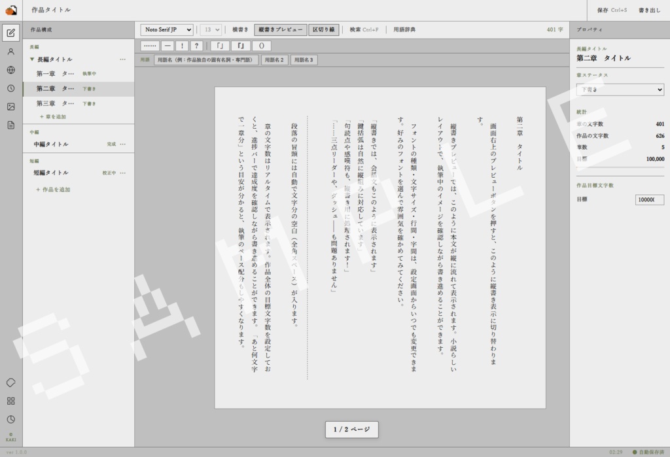The width and height of the screenshot is (670, 457).
Task: Insert double corner brackets 『』
Action: (241, 46)
